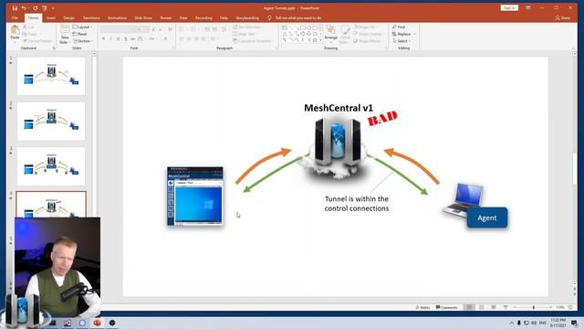Click Tell me what you want to do
584x329 pixels.
coord(298,18)
